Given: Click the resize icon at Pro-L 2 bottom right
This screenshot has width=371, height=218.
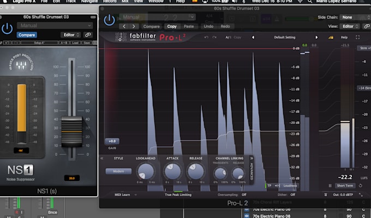Looking at the screenshot, I should [361, 195].
